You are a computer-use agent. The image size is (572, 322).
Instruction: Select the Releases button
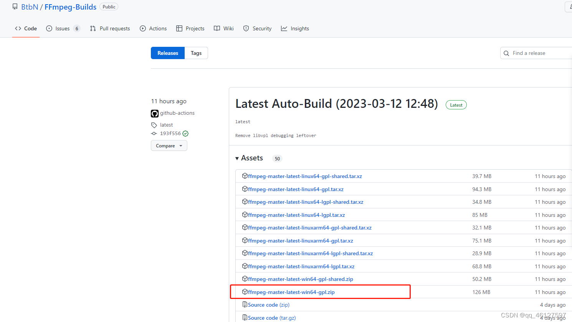(x=168, y=53)
